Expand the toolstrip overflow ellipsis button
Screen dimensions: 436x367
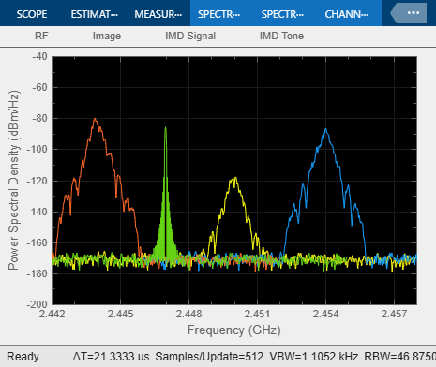pyautogui.click(x=409, y=13)
